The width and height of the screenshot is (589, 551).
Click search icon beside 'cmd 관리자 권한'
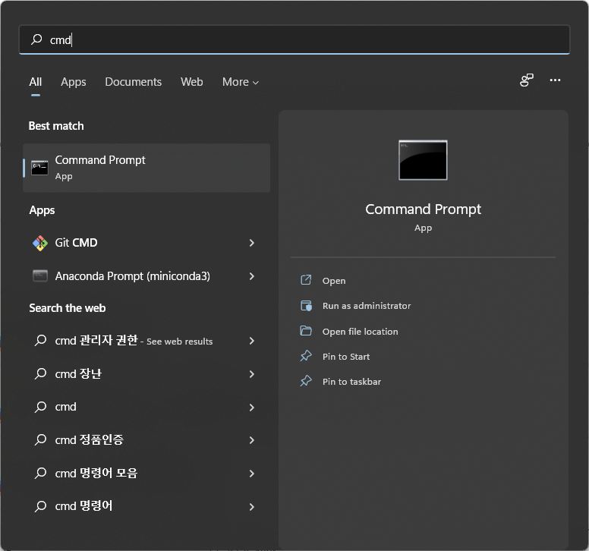[x=40, y=341]
